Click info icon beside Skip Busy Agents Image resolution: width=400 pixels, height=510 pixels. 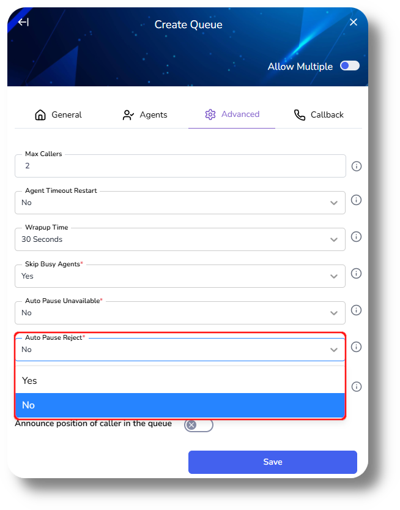[357, 274]
